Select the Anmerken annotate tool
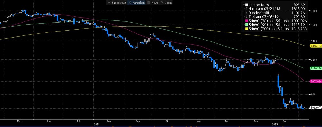This screenshot has height=127, width=322. (x=136, y=3)
